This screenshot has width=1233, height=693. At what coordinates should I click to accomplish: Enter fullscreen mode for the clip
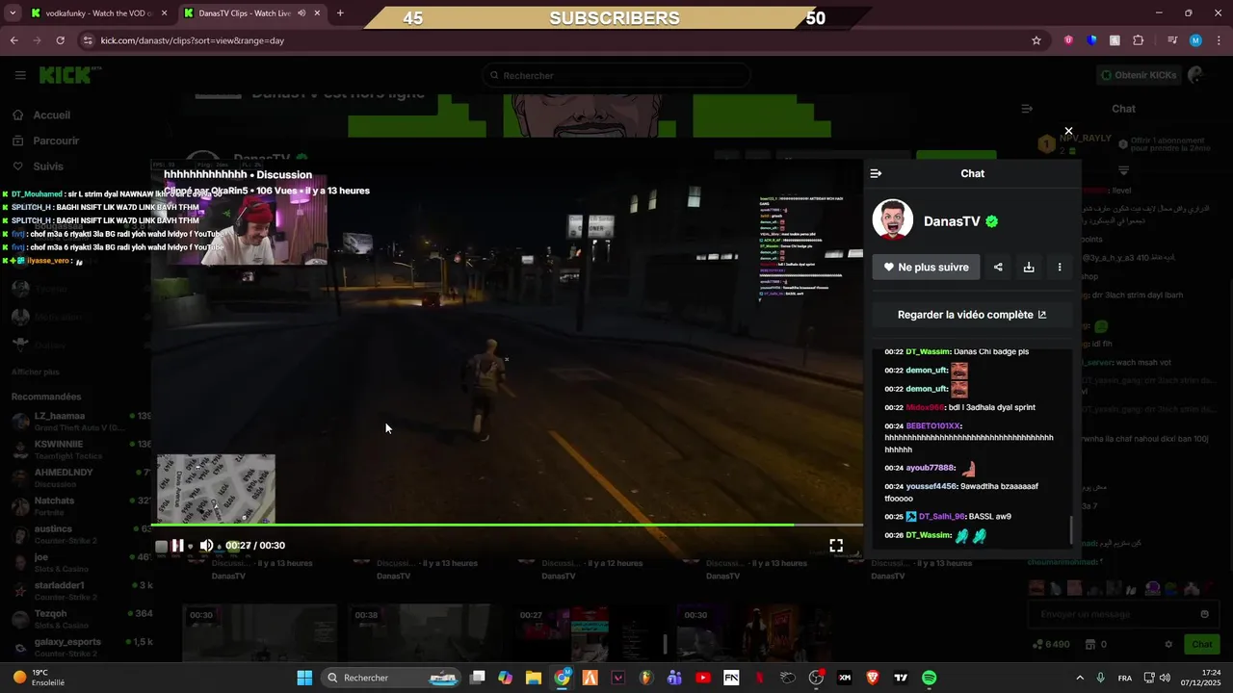coord(836,546)
